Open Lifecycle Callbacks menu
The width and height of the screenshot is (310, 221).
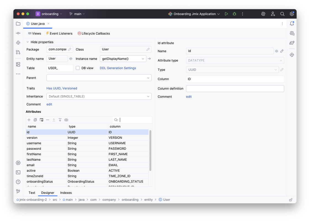94,33
